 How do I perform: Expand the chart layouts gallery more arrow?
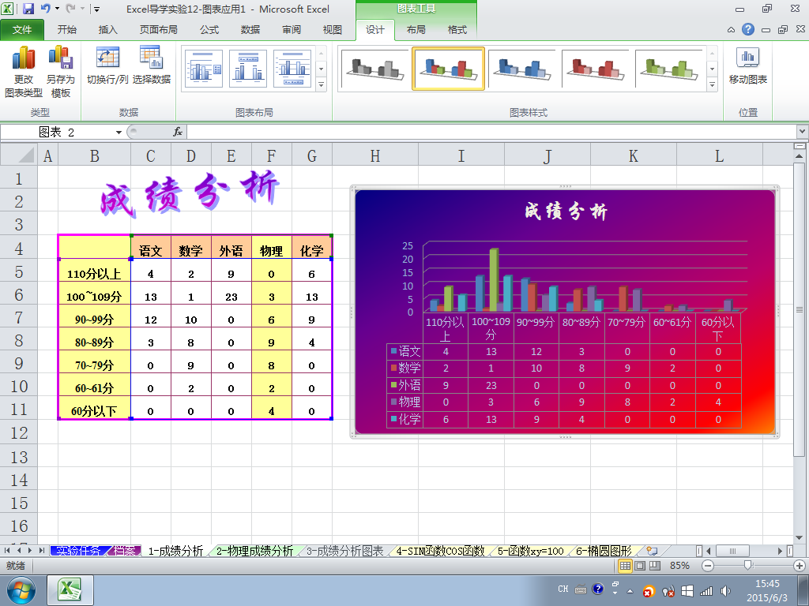pos(321,84)
